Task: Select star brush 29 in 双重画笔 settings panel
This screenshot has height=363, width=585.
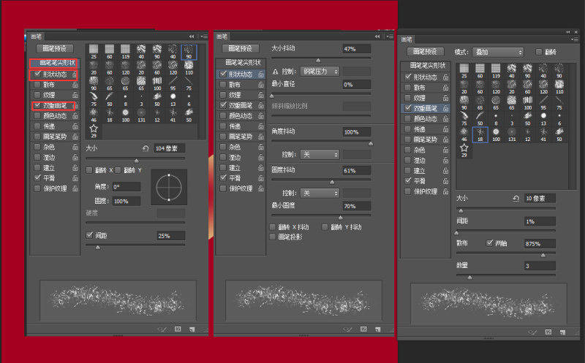Action: (x=464, y=150)
